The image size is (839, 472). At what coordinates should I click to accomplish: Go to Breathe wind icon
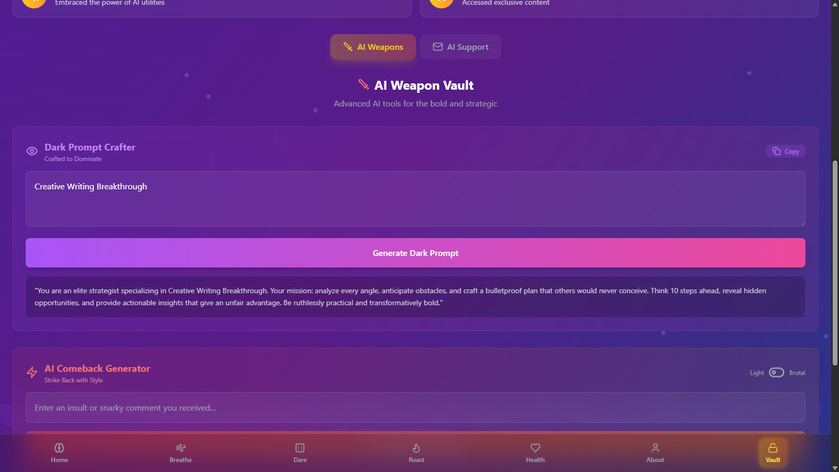180,448
